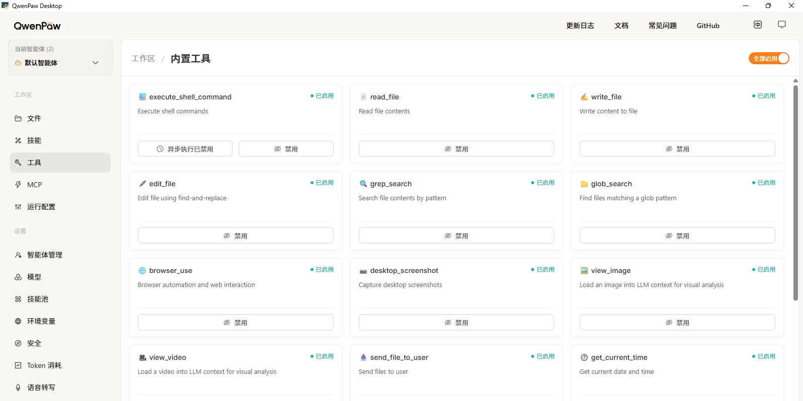Click the view_video 已启用 status

[322, 356]
